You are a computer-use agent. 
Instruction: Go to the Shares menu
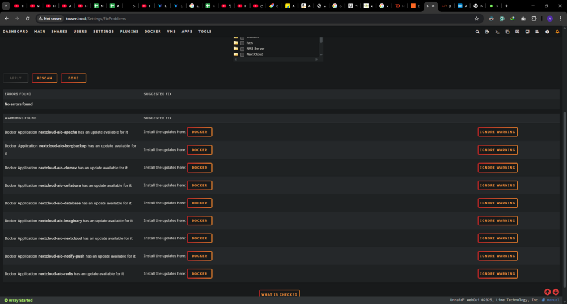[x=60, y=31]
